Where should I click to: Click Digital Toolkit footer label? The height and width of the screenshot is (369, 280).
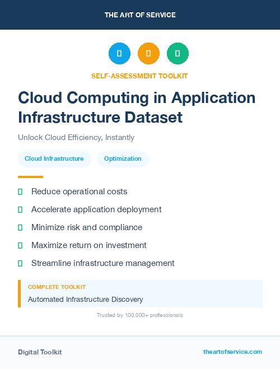click(40, 352)
